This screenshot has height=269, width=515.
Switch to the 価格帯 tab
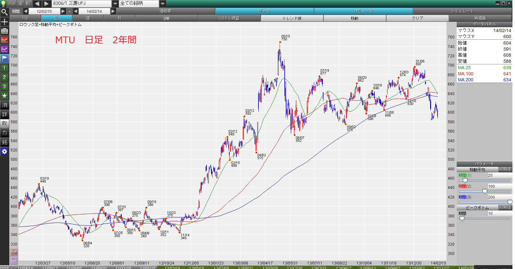click(166, 11)
